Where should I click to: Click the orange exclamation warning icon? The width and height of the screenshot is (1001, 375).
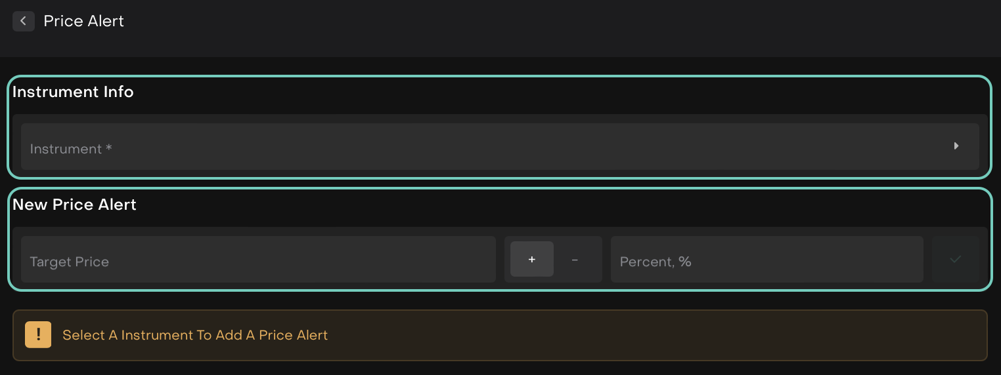click(x=38, y=335)
